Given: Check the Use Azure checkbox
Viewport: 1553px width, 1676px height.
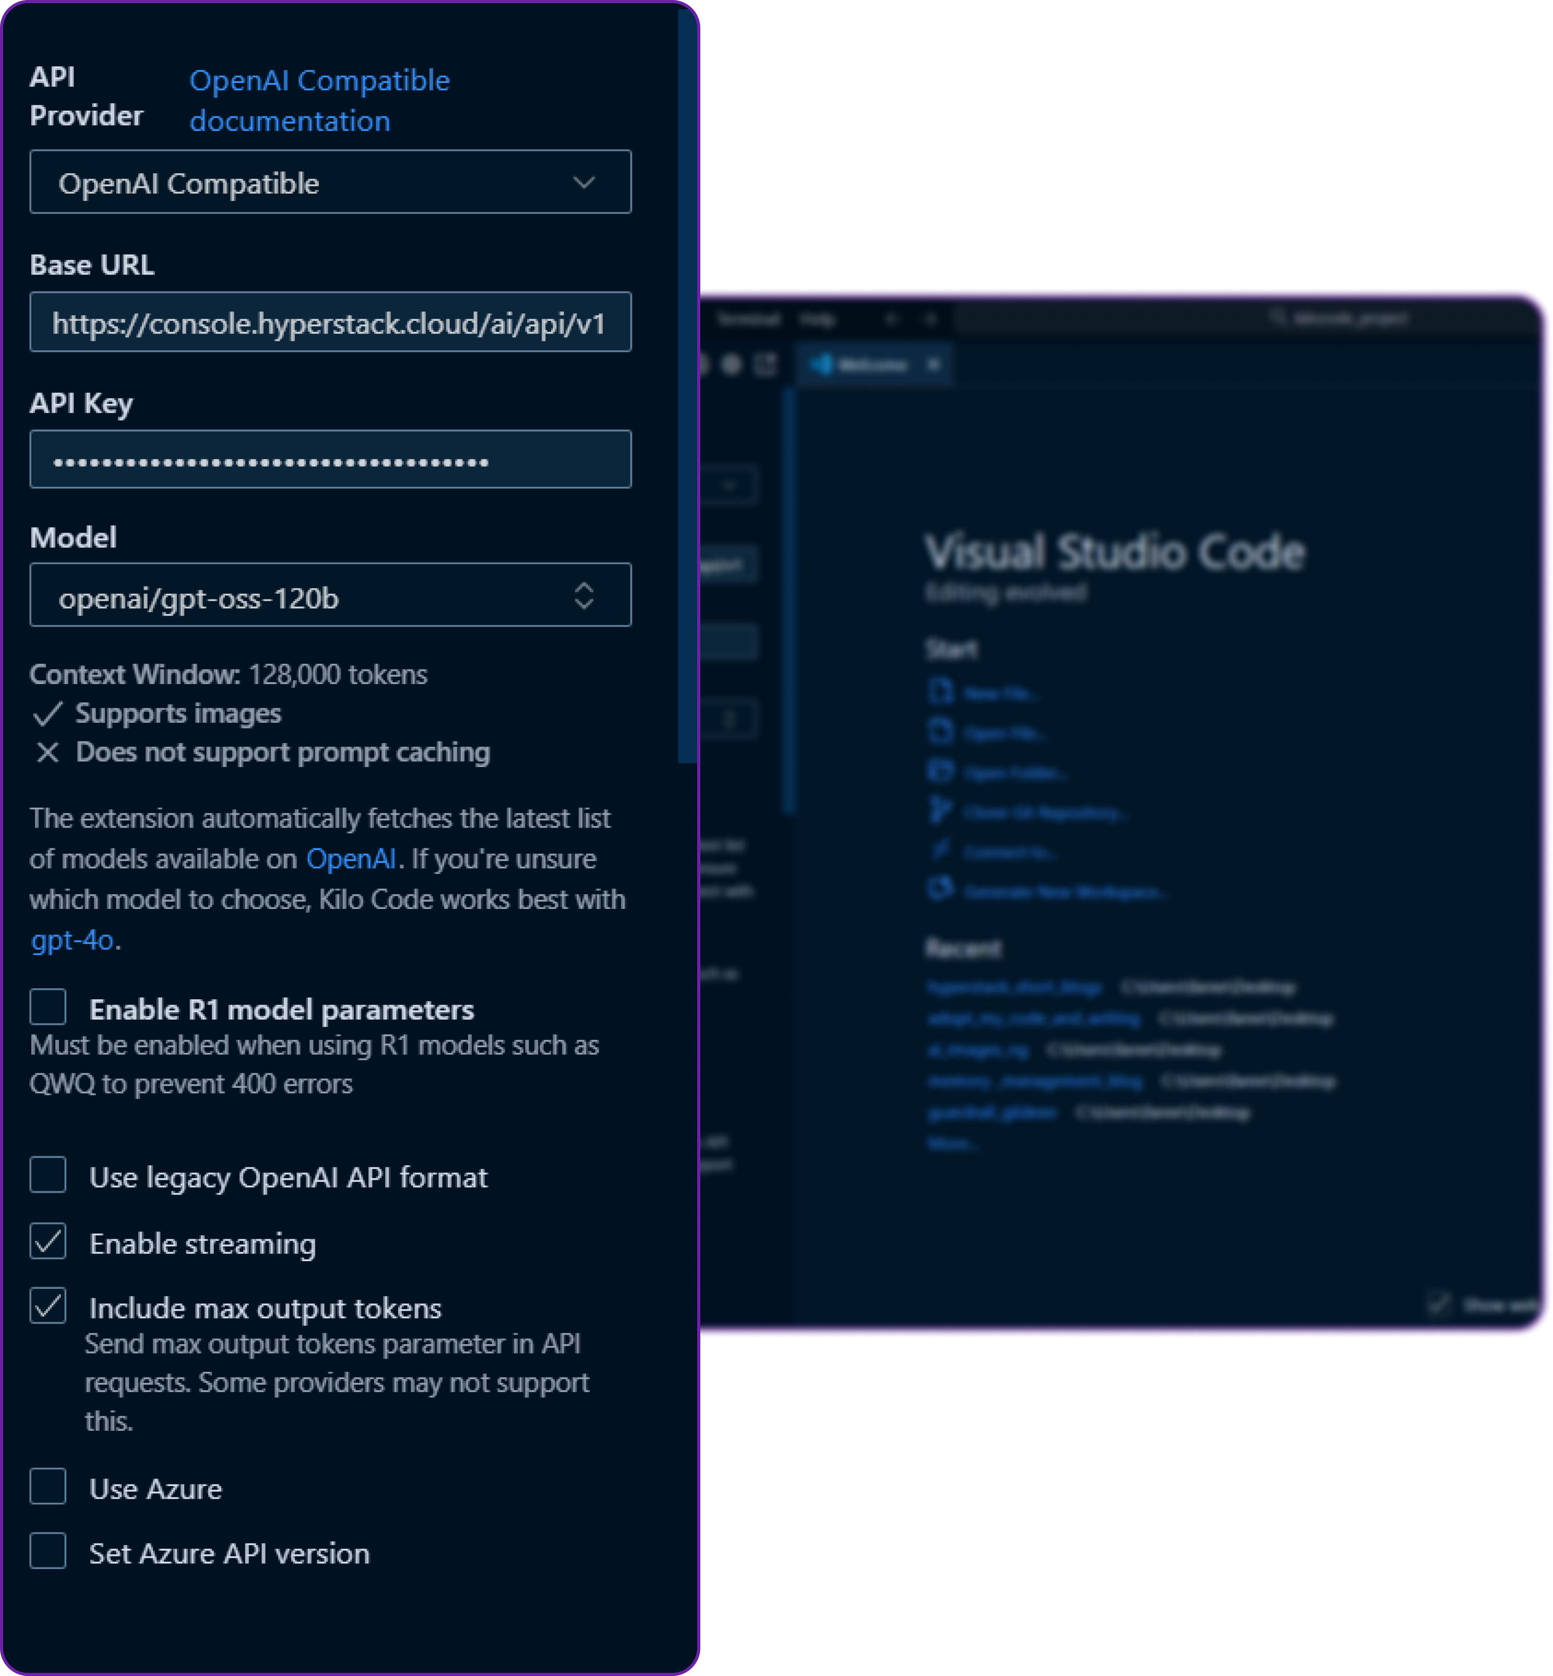Looking at the screenshot, I should click(x=48, y=1486).
